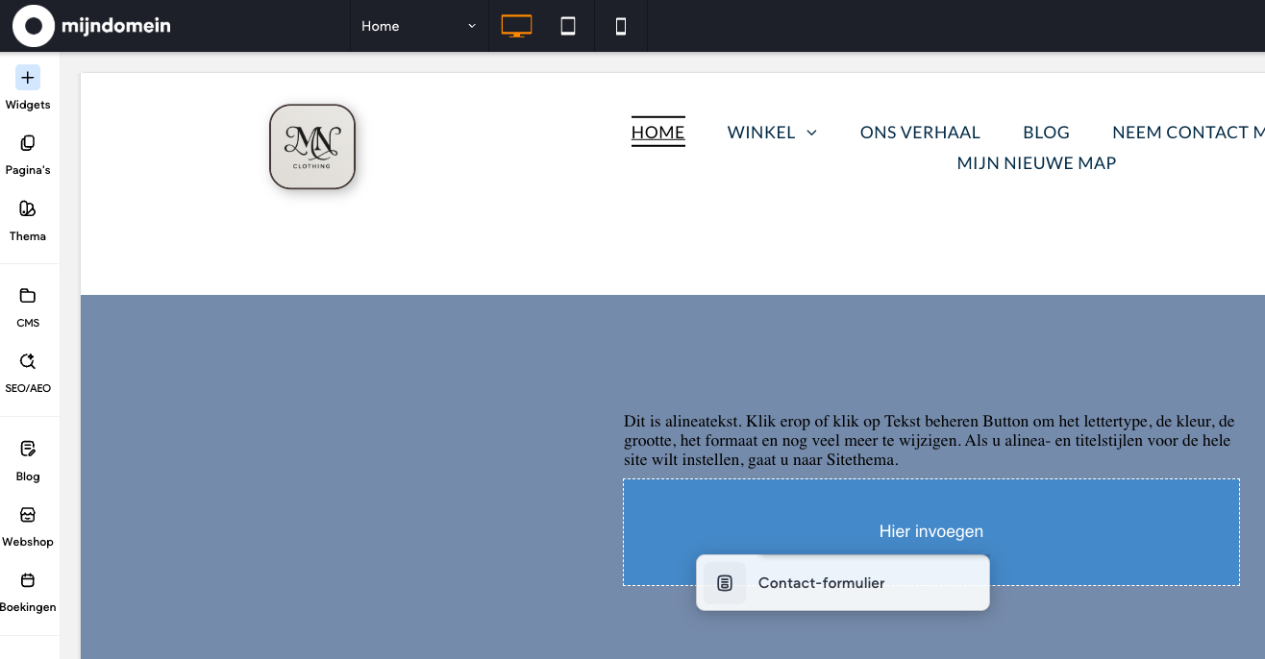Click the MN Clothing logo image
1265x659 pixels.
click(x=312, y=147)
